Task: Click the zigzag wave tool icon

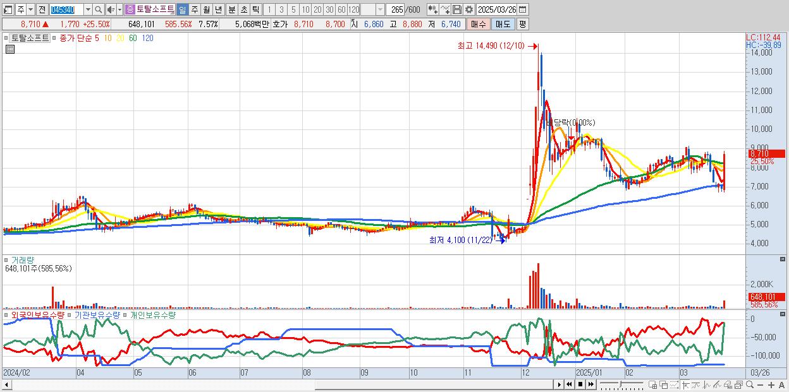Action: [x=706, y=384]
